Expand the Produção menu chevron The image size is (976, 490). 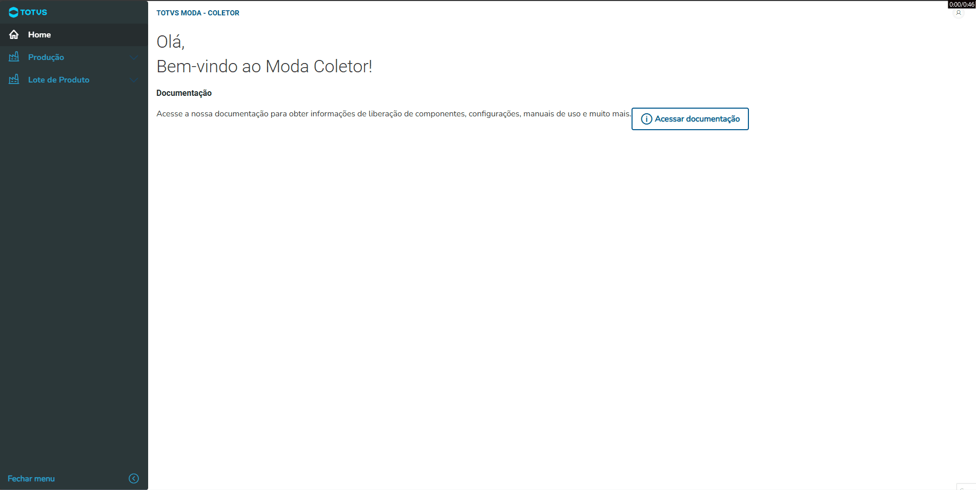point(134,57)
